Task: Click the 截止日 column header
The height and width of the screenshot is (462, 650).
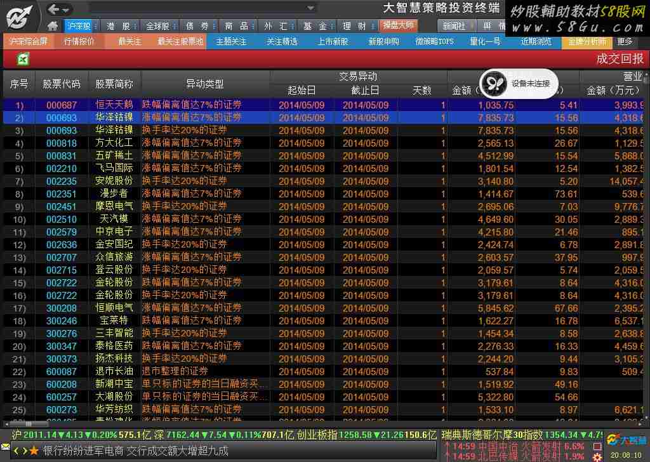Action: [x=365, y=90]
